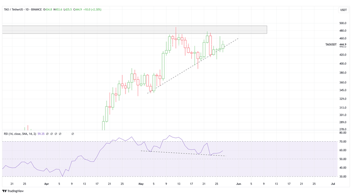Click the Jun label on time axis
The image size is (352, 195).
click(x=238, y=184)
